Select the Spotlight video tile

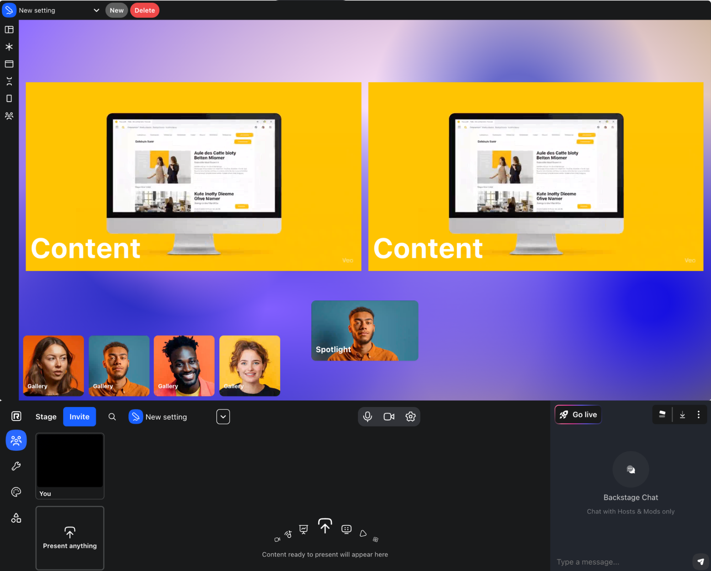[x=365, y=331]
